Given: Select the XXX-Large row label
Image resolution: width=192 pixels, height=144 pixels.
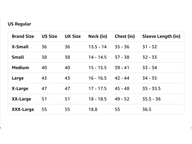Looking at the screenshot, I should pos(23,109).
